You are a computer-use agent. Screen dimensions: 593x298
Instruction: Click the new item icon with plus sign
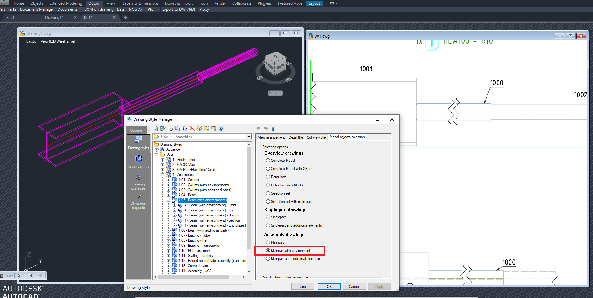point(170,128)
